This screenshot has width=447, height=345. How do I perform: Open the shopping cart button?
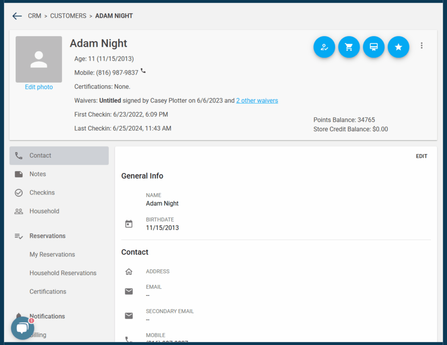point(349,47)
